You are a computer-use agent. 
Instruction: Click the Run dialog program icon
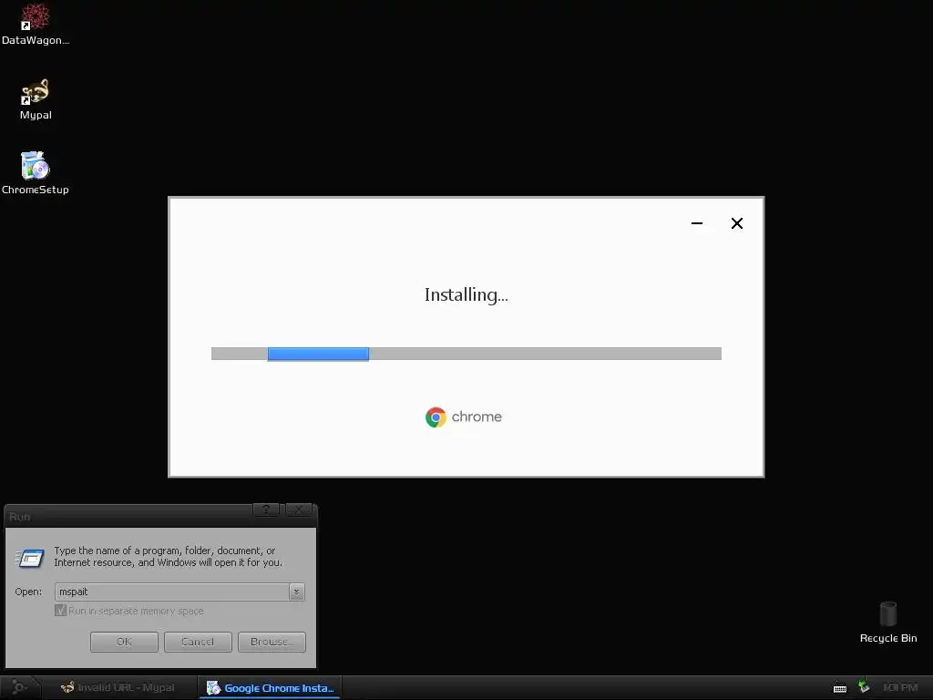(30, 559)
